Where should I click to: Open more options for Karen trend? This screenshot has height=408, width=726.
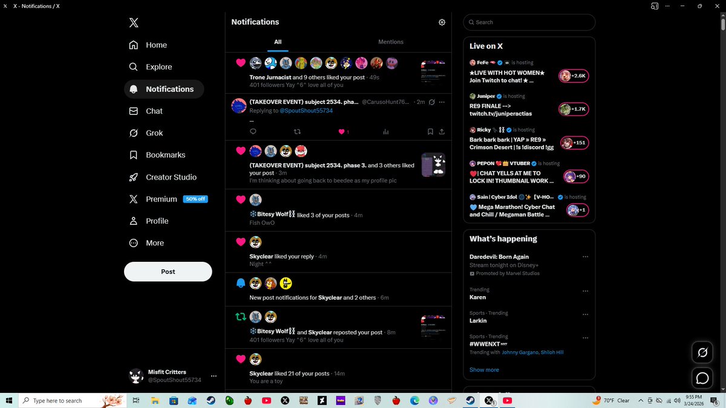(585, 291)
